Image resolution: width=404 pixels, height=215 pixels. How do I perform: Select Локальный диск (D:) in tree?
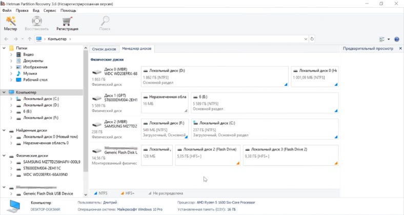pos(41,105)
